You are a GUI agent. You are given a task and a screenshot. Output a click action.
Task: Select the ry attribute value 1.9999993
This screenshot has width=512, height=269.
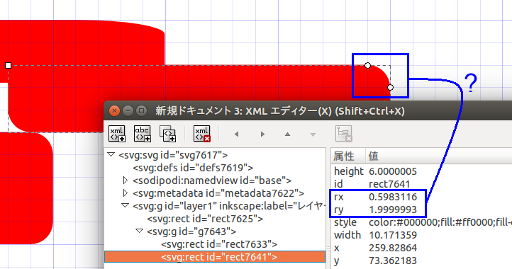tap(393, 210)
